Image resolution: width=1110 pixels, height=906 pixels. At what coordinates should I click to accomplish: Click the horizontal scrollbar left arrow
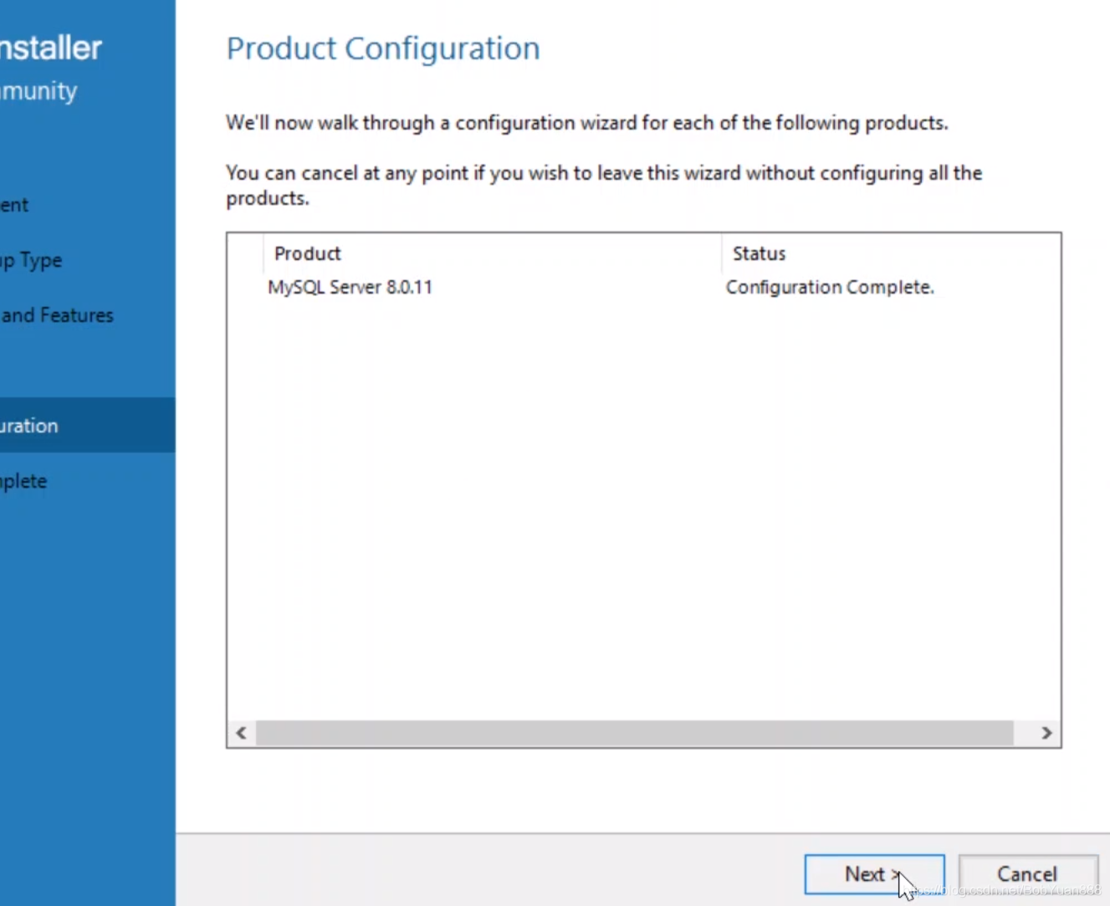241,733
